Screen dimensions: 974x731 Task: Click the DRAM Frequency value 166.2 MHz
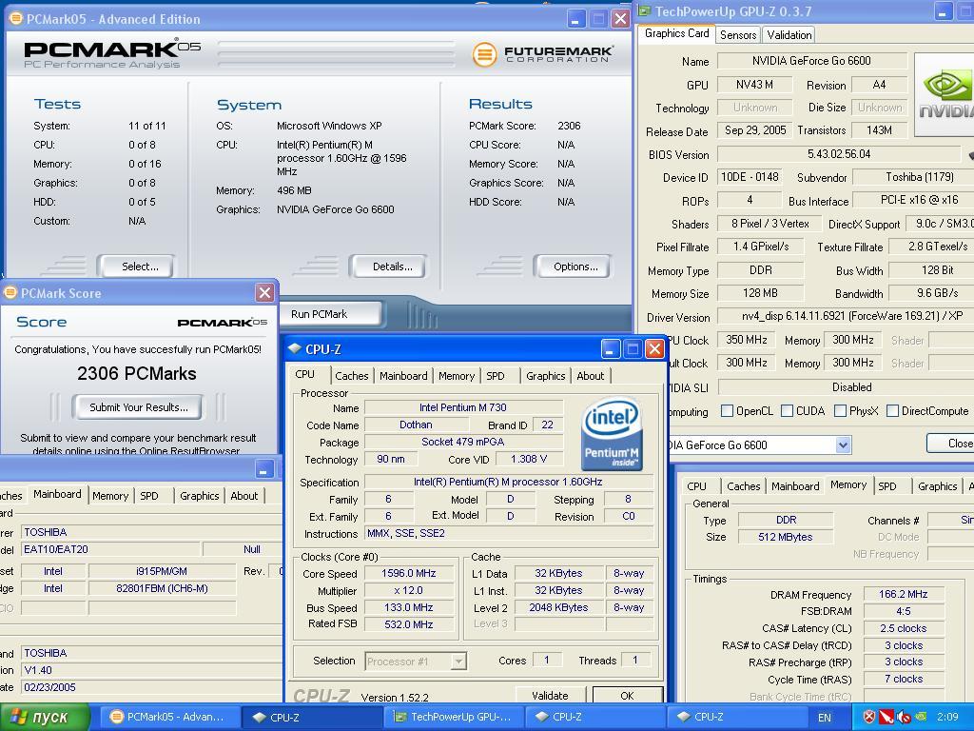pyautogui.click(x=904, y=594)
